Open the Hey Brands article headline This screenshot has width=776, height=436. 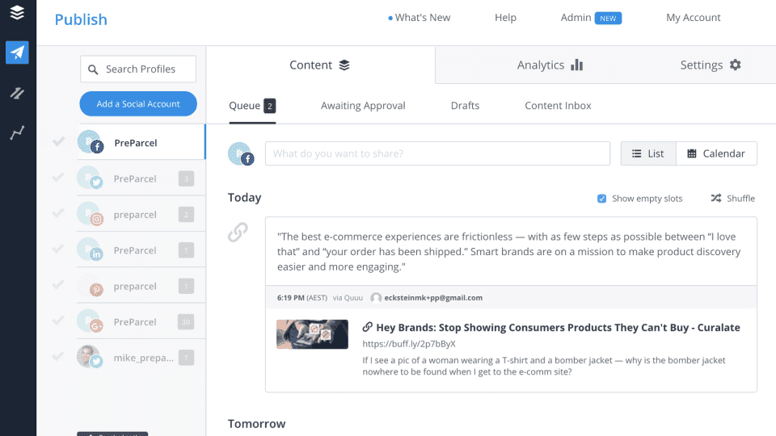[558, 327]
